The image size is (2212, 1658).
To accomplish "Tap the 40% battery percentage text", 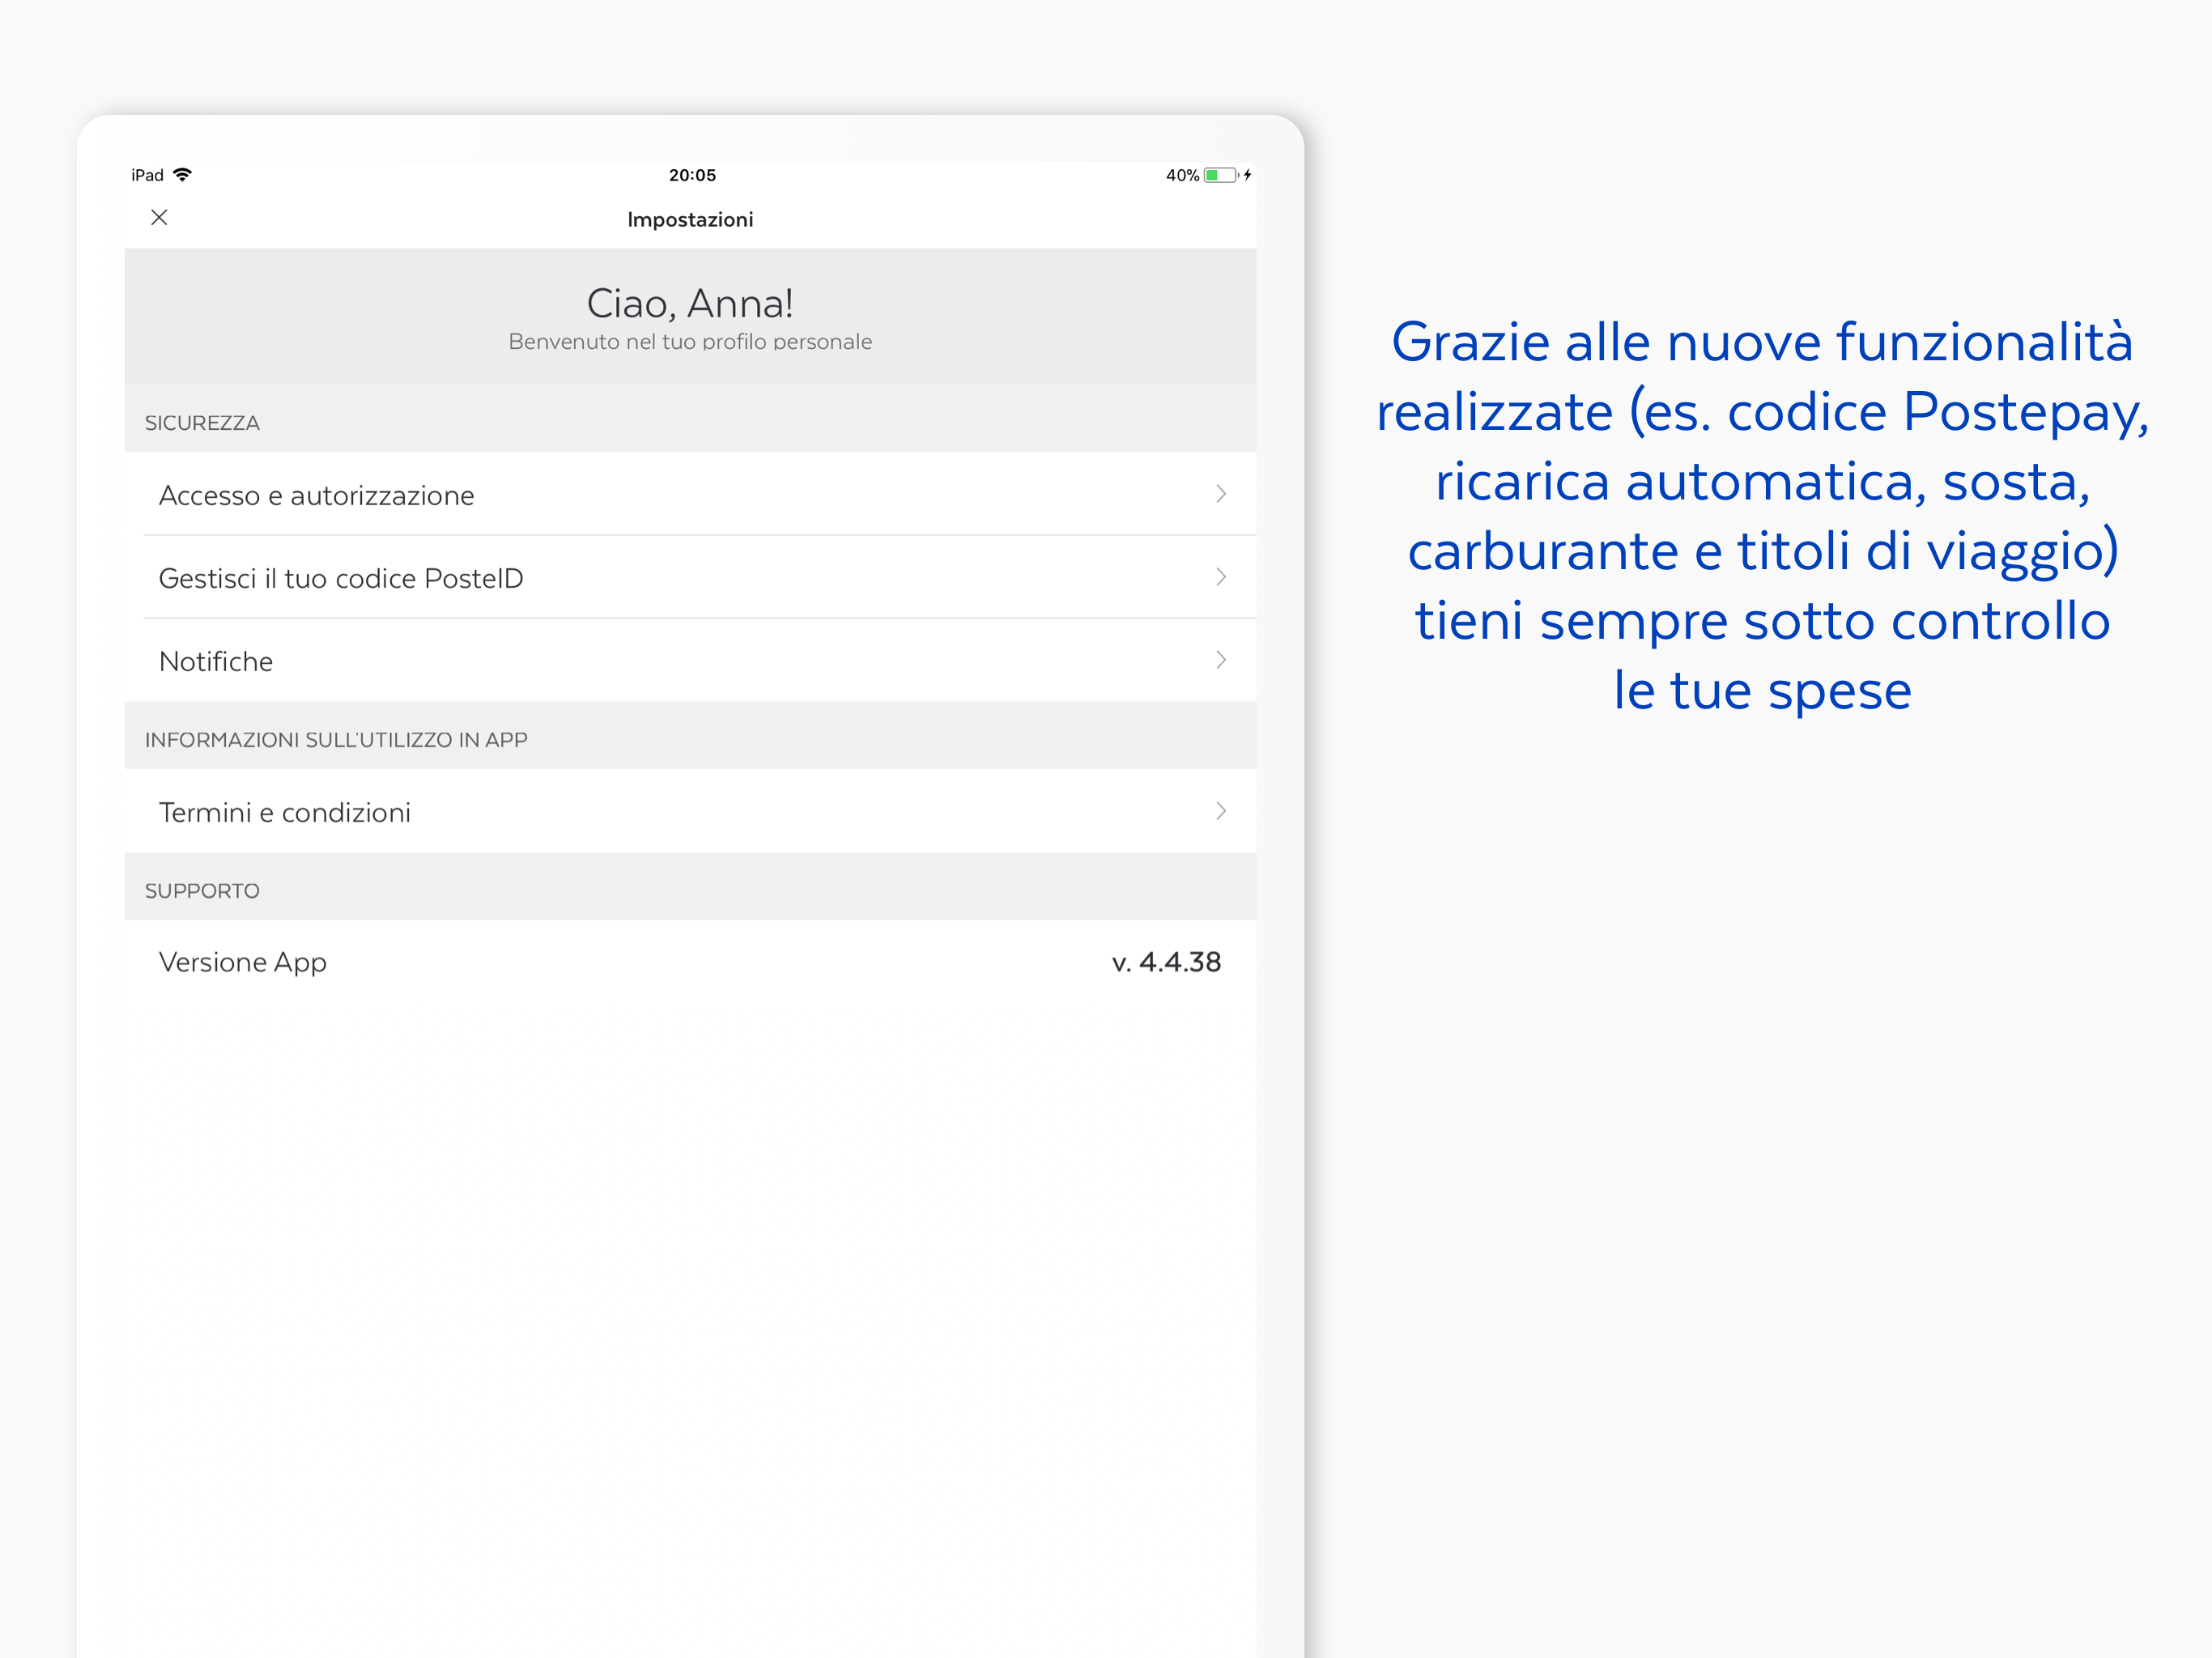I will 1182,175.
